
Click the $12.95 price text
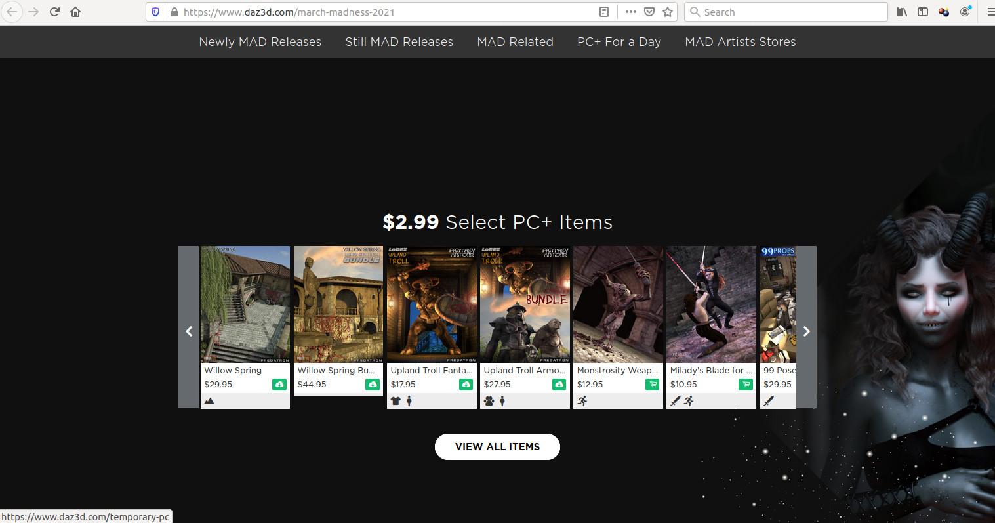click(x=590, y=385)
